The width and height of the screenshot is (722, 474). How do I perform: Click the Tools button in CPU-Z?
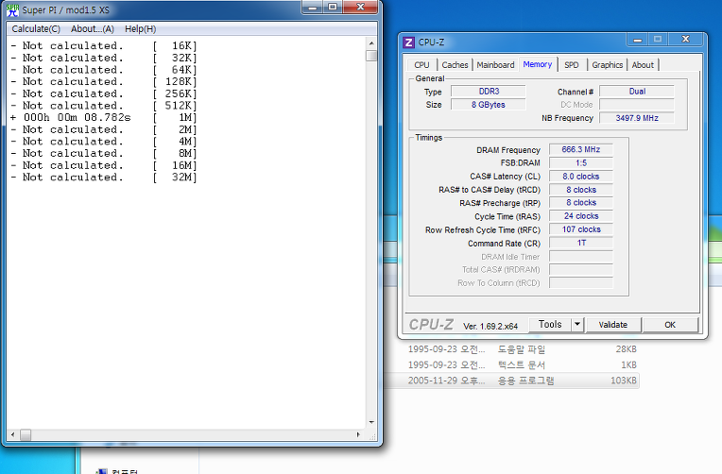550,325
